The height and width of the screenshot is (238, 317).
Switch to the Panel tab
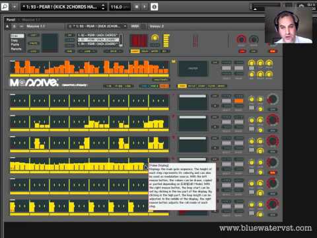pos(11,20)
